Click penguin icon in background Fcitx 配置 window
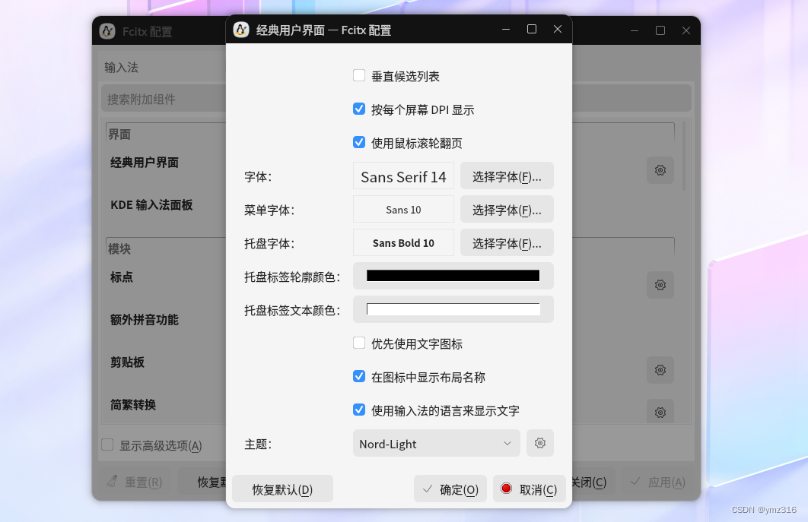Screen dimensions: 808x522 click(107, 31)
